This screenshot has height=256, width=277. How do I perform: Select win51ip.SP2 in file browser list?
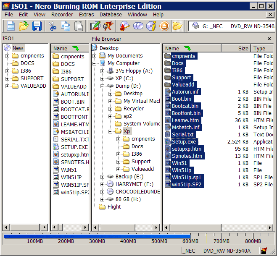[x=187, y=185]
